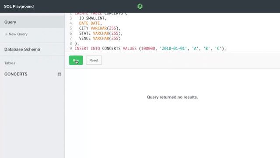Click the 'CITY VARCHAR(255),' code line
This screenshot has height=158, width=280.
[100, 28]
